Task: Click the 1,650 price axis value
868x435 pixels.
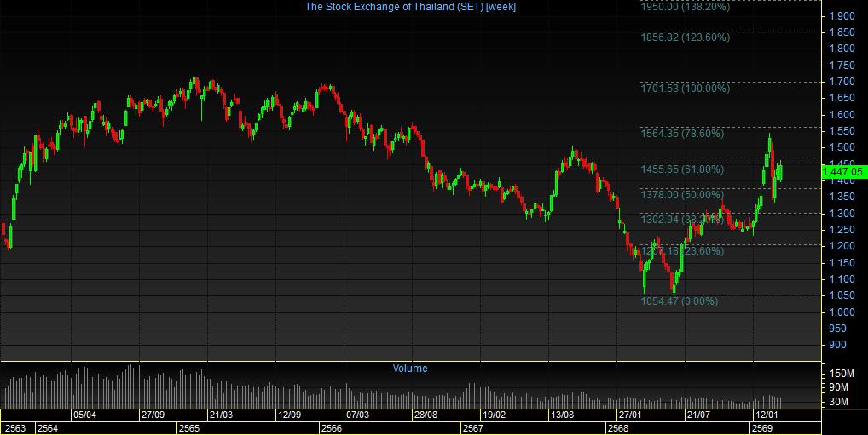Action: click(842, 99)
